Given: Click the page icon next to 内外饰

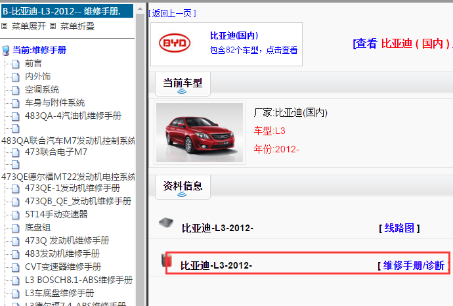Looking at the screenshot, I should (x=16, y=77).
